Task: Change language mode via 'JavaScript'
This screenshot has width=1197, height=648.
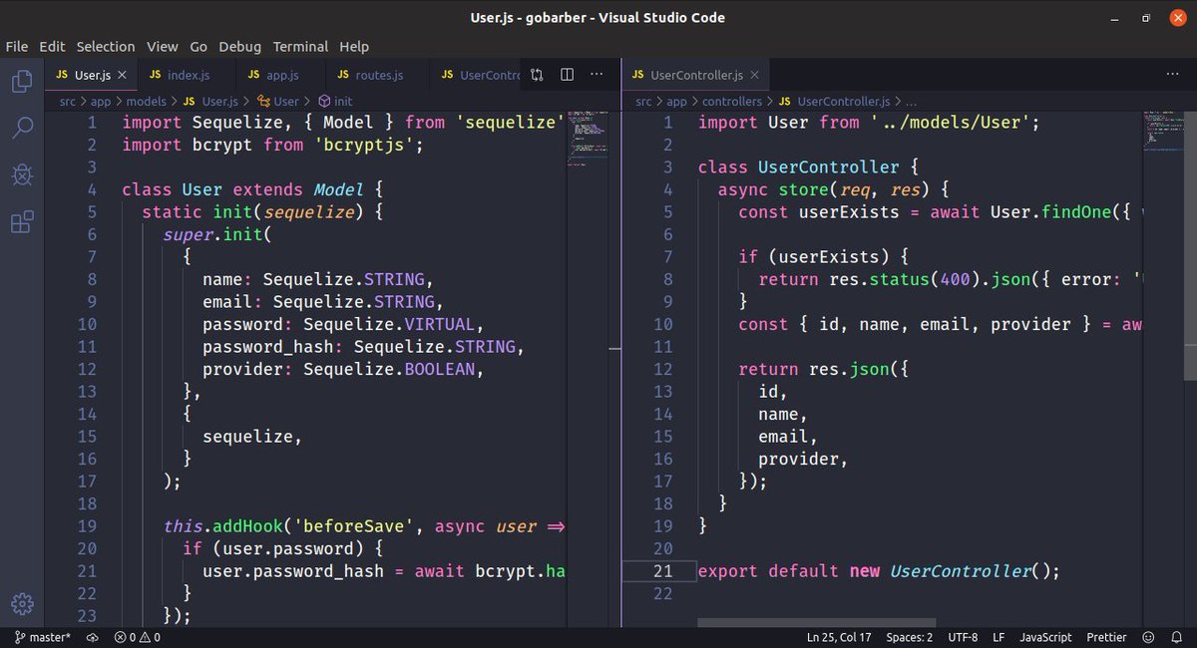Action: click(x=1045, y=637)
